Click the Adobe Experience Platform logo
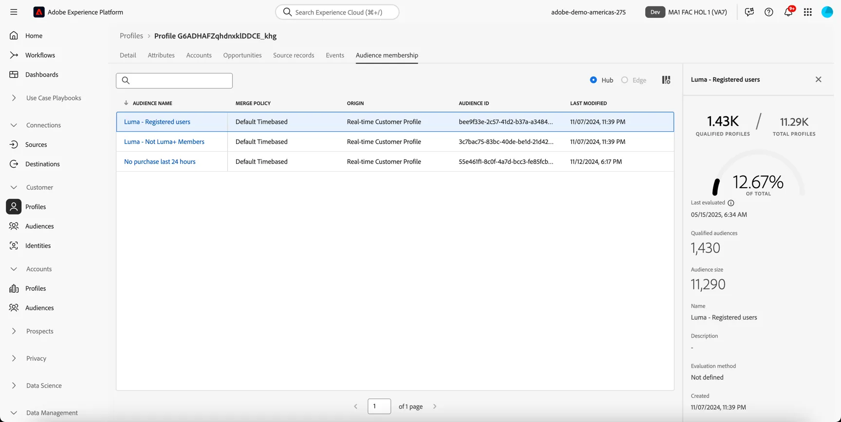This screenshot has height=422, width=841. (39, 12)
